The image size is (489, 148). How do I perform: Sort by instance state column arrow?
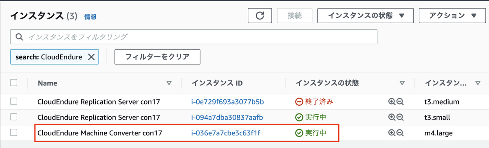(402, 83)
